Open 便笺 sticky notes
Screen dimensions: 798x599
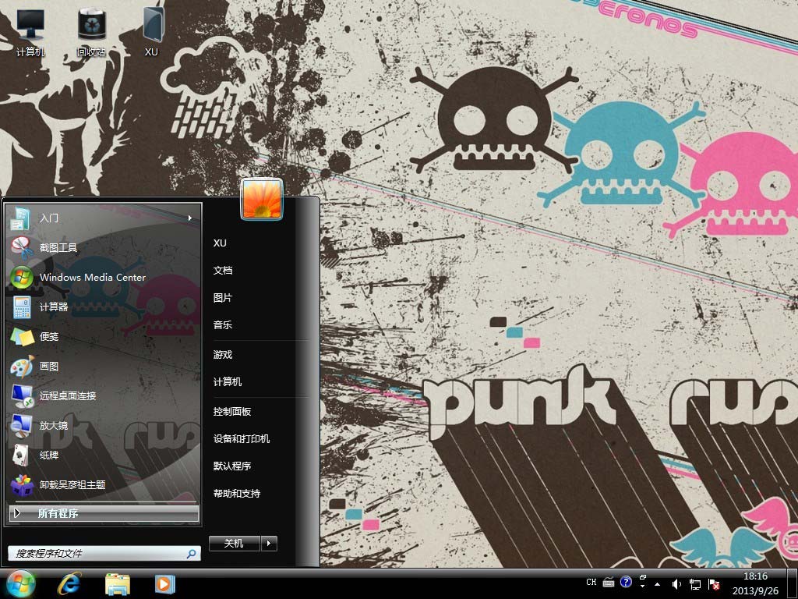[x=49, y=337]
